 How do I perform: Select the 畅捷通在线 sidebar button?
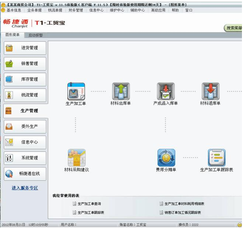pyautogui.click(x=25, y=174)
